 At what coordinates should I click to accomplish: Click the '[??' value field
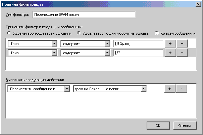(138, 53)
